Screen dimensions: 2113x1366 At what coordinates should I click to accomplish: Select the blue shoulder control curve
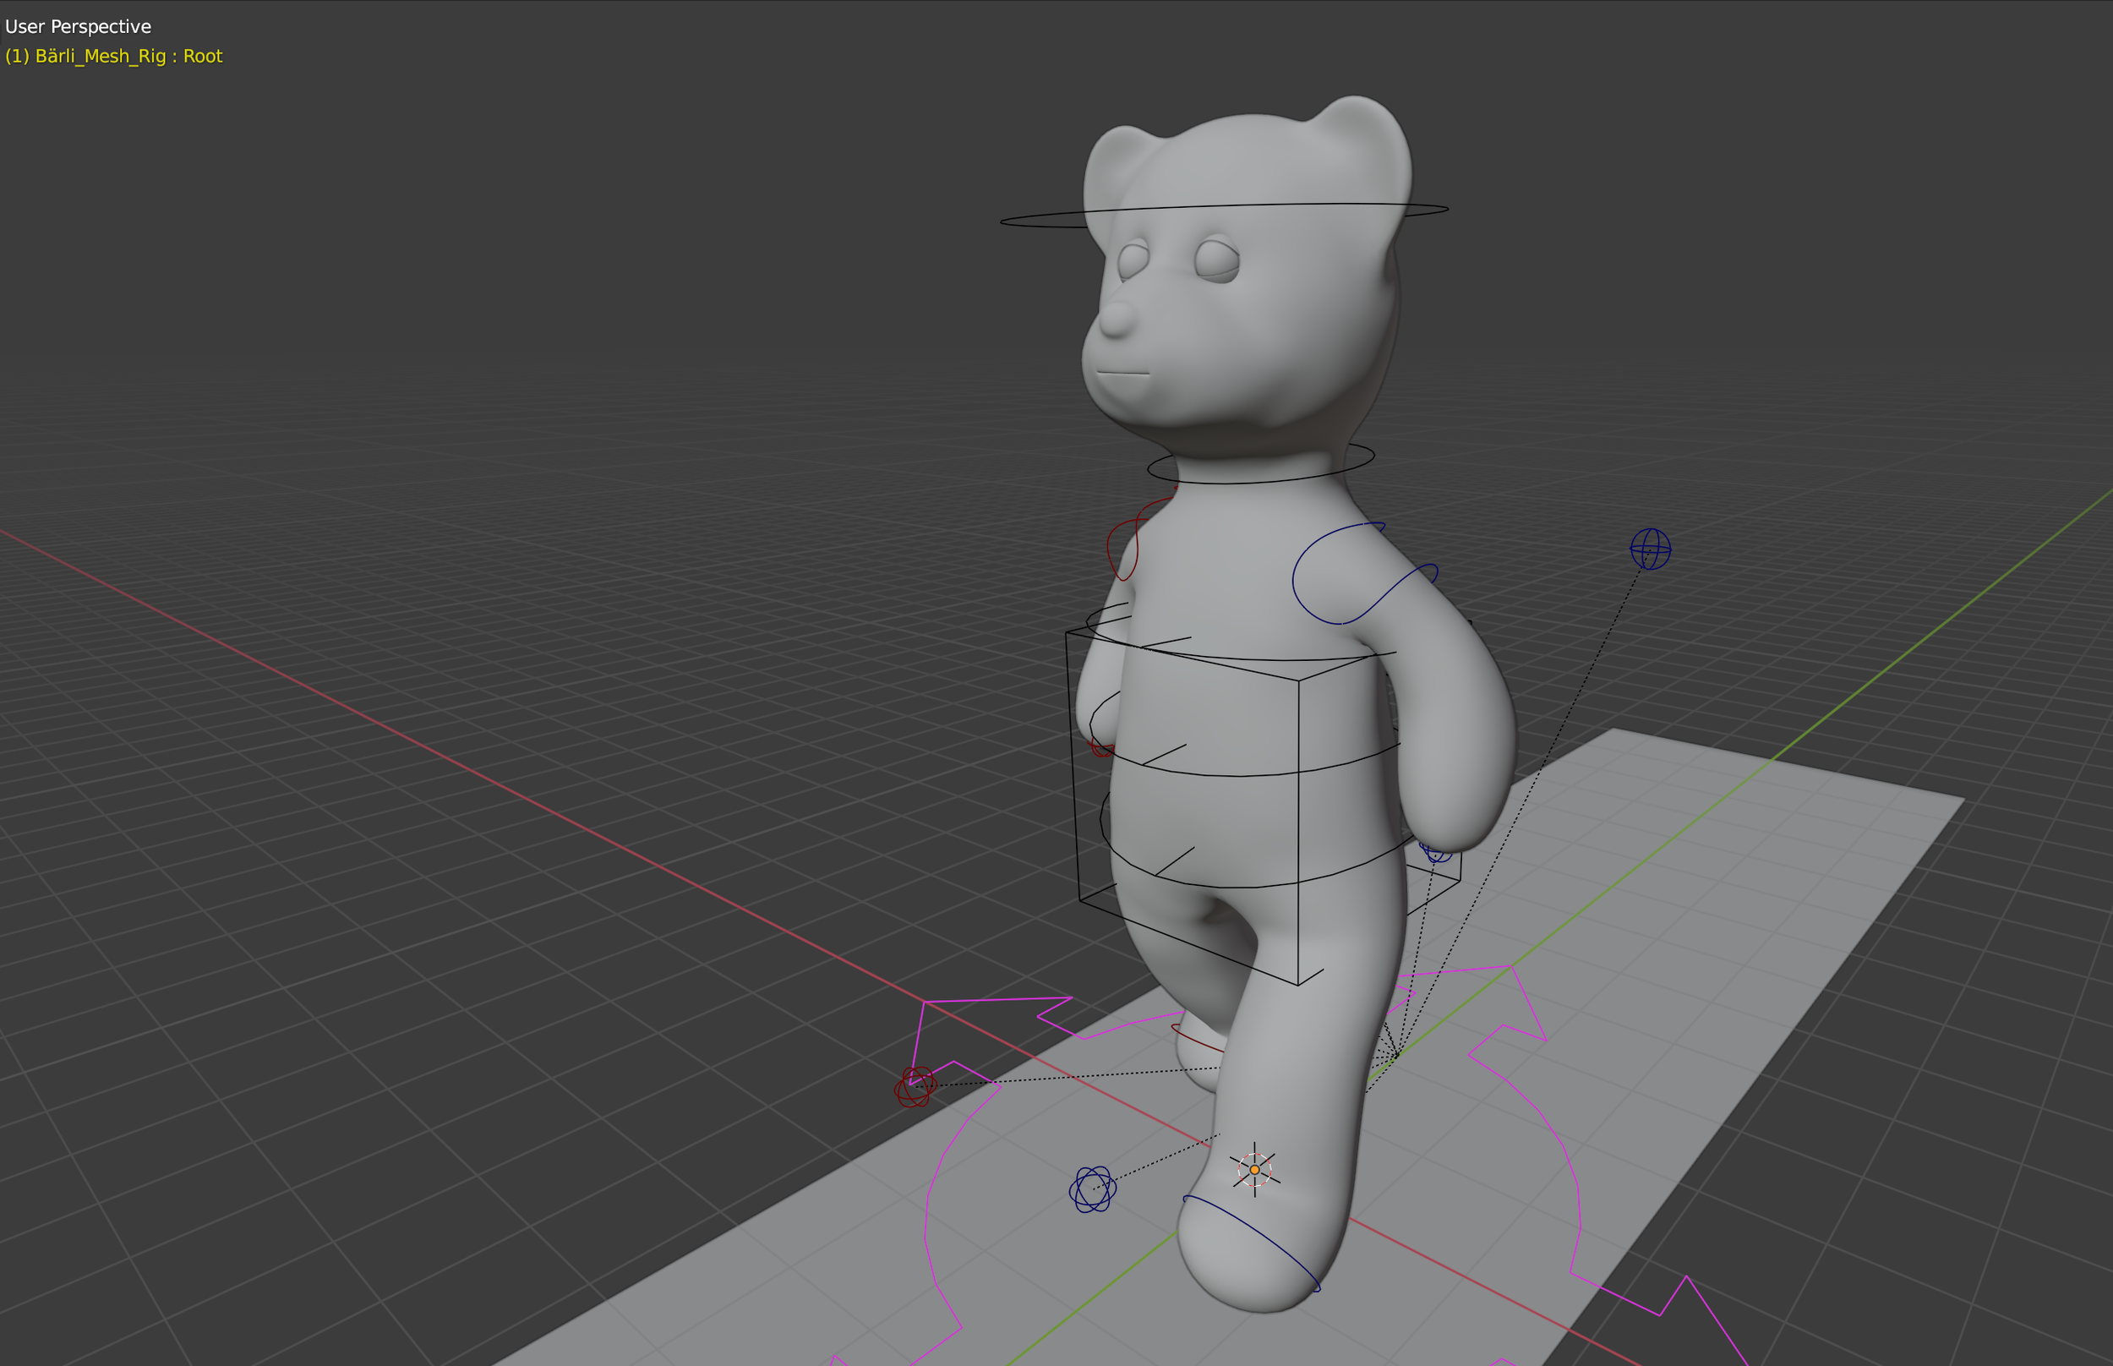coord(1294,579)
